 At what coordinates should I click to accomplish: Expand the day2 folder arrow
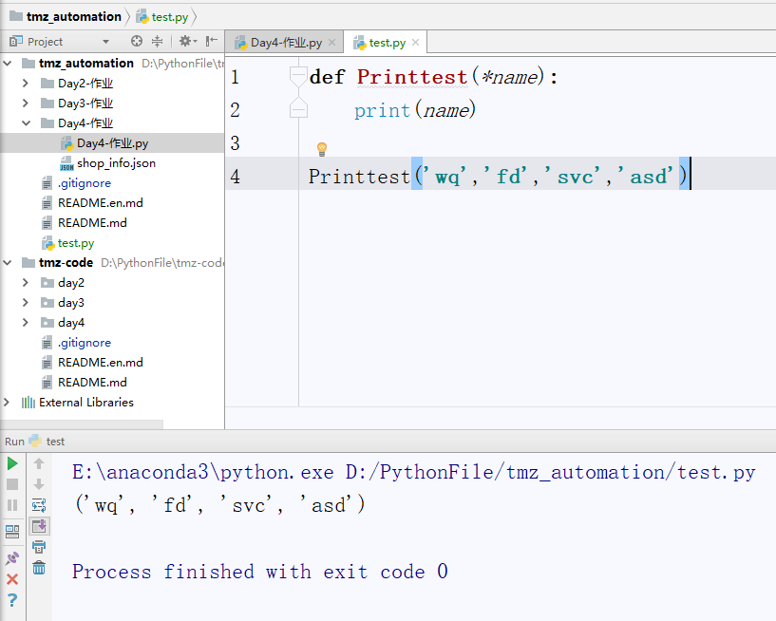(26, 283)
